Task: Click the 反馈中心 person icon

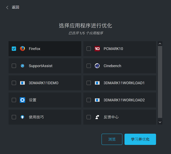Action: pos(97,117)
